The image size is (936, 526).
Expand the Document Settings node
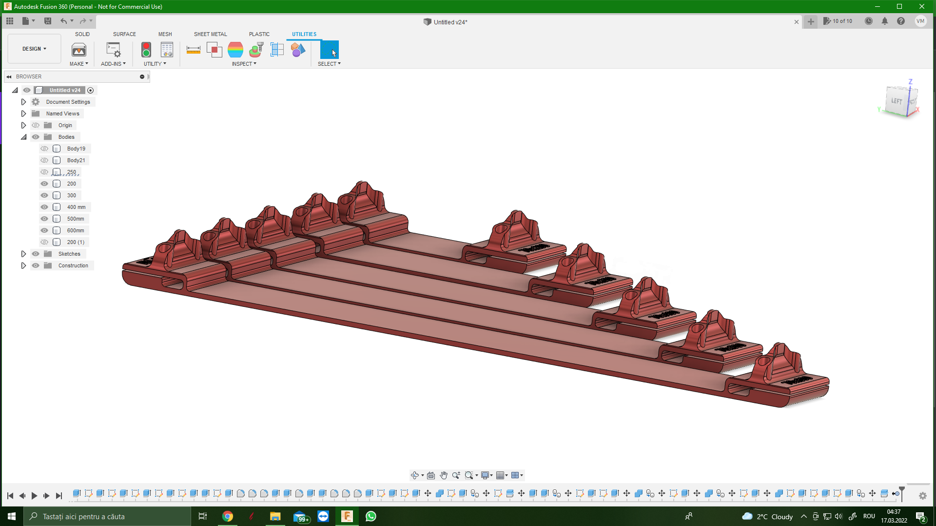tap(23, 102)
